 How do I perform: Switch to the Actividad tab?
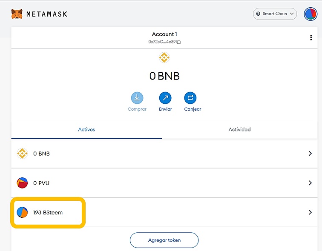[240, 130]
